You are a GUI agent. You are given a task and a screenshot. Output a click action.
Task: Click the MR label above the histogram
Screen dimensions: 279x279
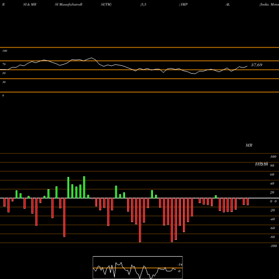249,145
